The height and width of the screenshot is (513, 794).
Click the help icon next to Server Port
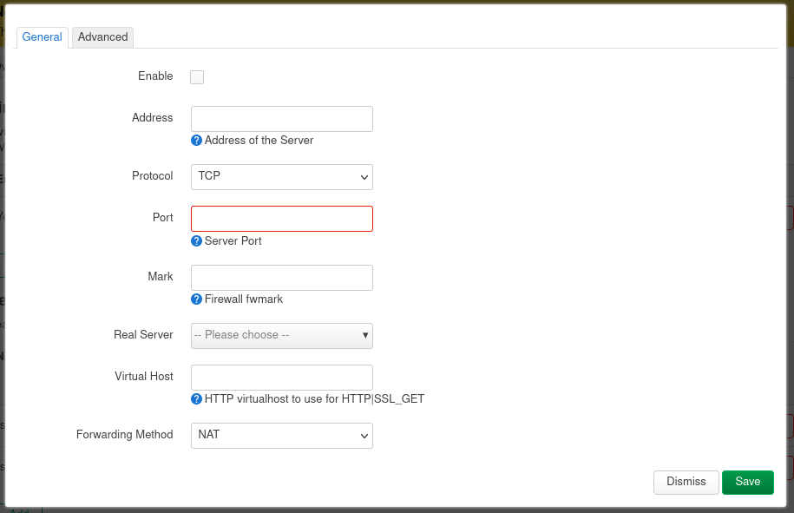coord(196,241)
